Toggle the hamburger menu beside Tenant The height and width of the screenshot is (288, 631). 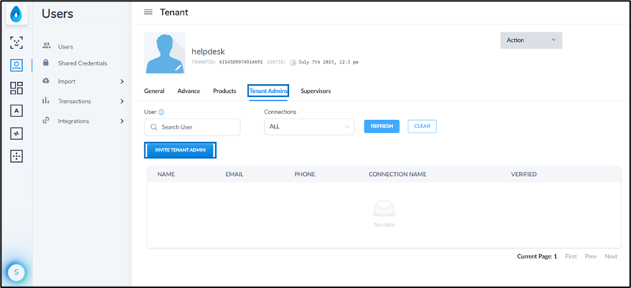(148, 12)
